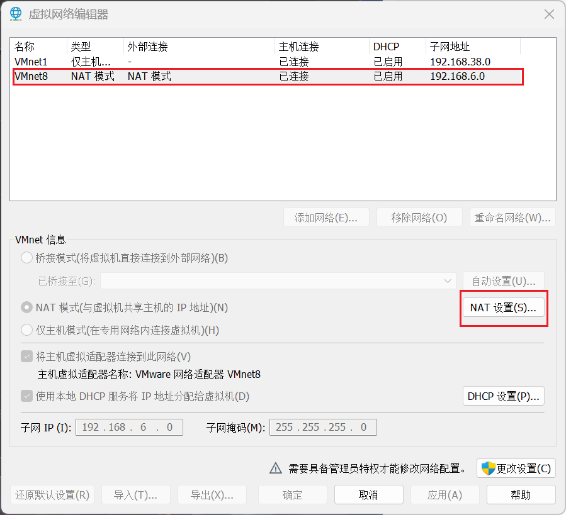Click the 自动设置(U) button
Viewport: 566px width, 515px height.
[x=503, y=281]
